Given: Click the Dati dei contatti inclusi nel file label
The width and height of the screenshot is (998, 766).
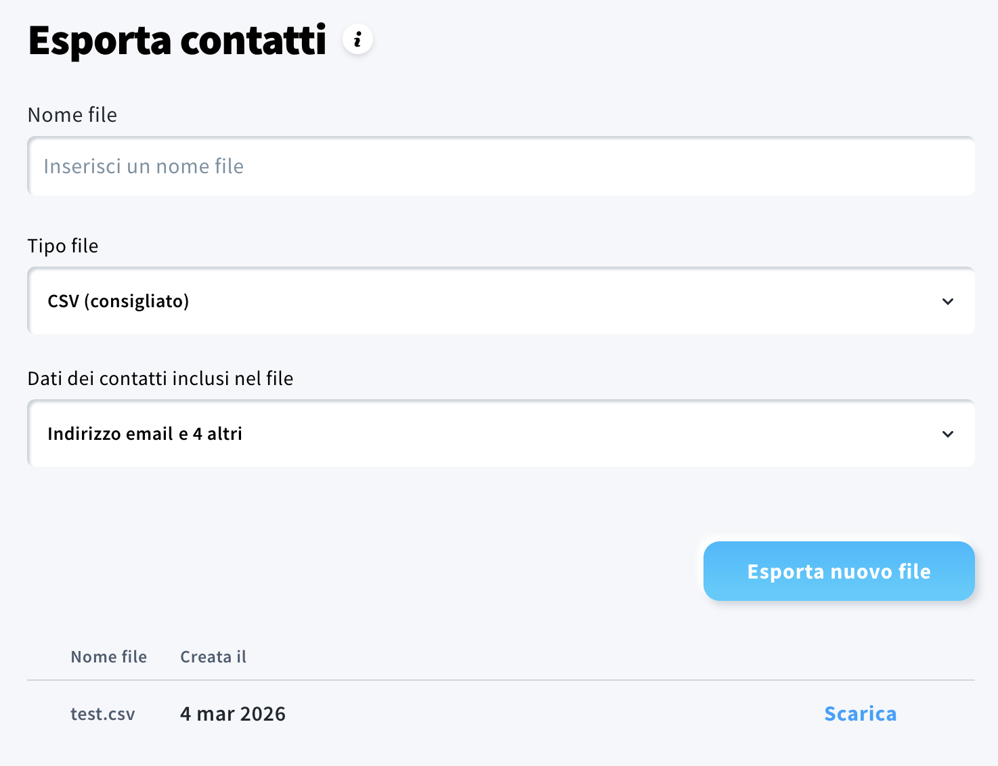Looking at the screenshot, I should [160, 378].
